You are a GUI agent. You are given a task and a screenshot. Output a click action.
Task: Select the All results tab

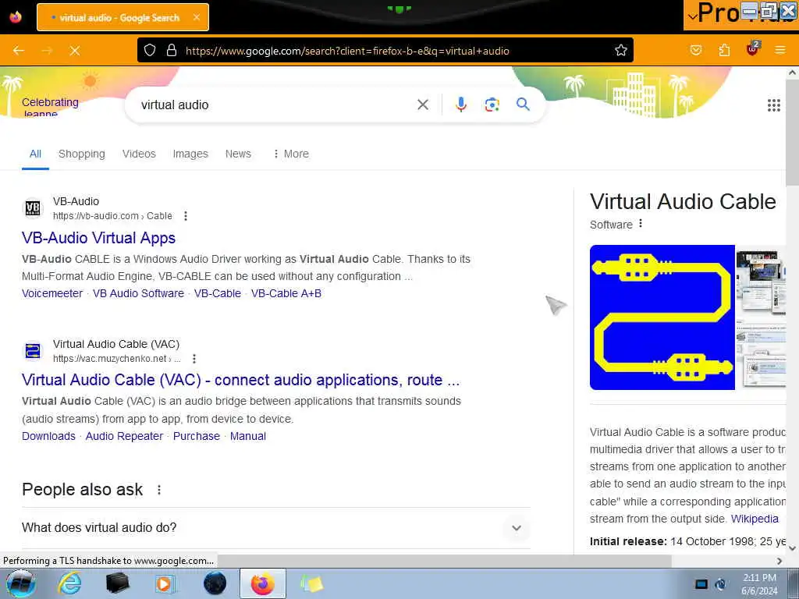tap(35, 154)
